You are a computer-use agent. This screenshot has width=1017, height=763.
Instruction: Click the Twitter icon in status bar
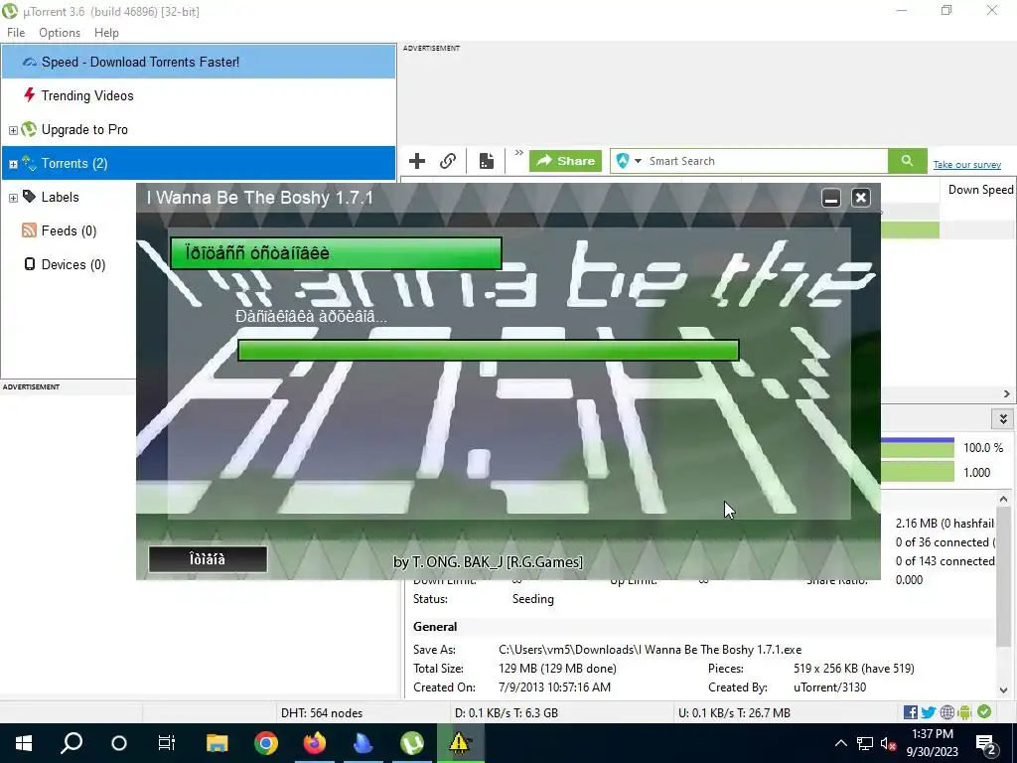pos(929,712)
